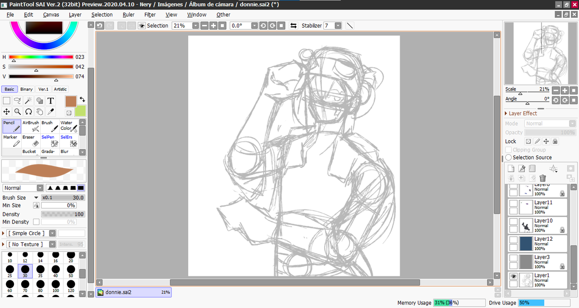Select the Rotate view tool

click(28, 112)
